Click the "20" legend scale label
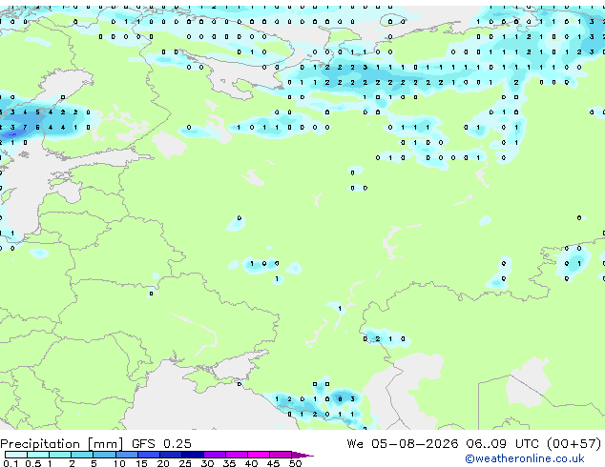The image size is (605, 467). [163, 463]
